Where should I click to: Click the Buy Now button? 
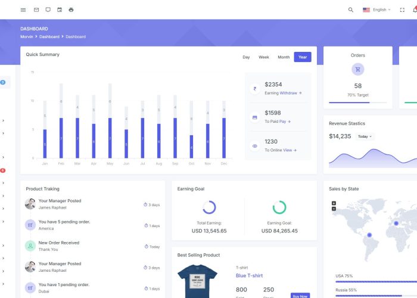pyautogui.click(x=300, y=296)
